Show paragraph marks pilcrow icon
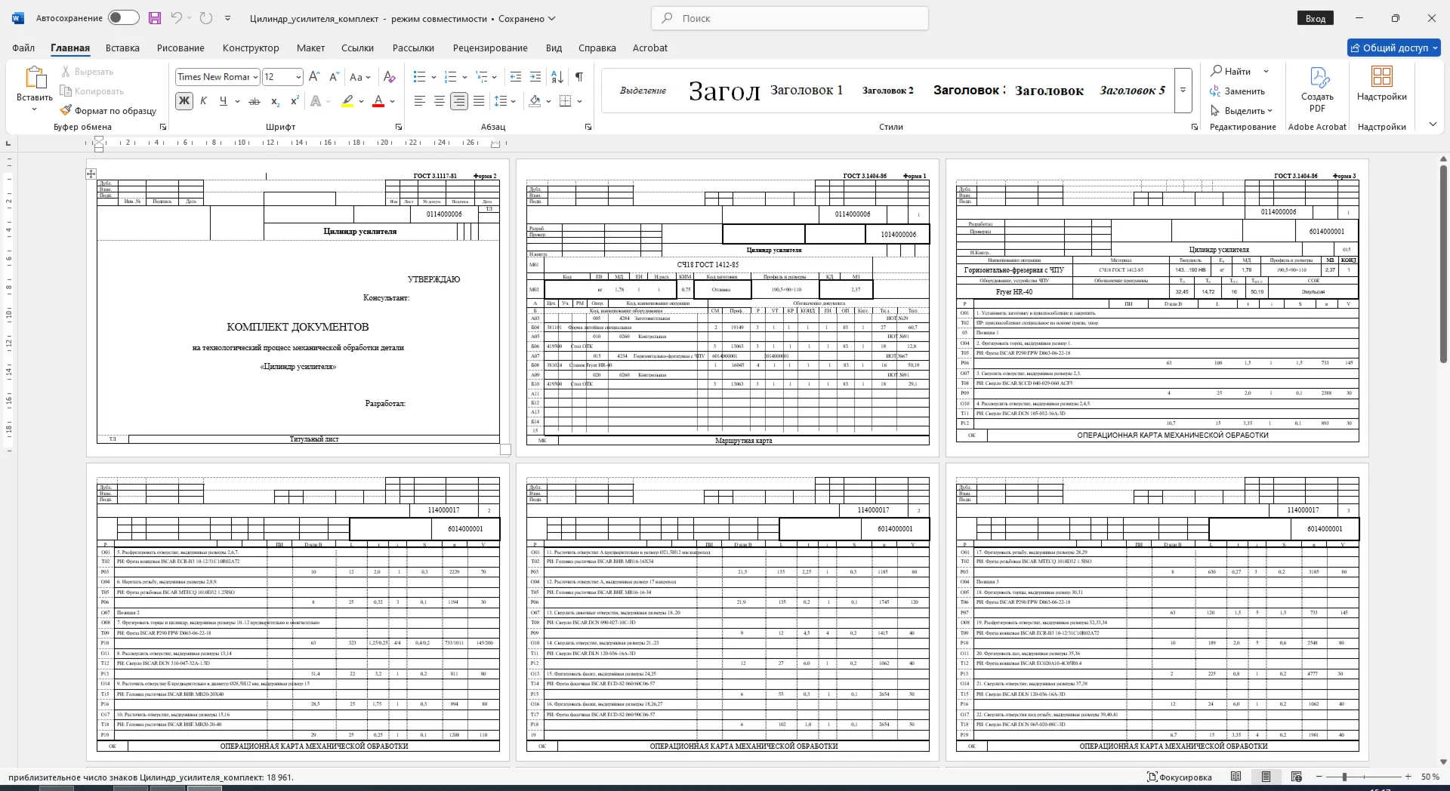The width and height of the screenshot is (1450, 791). pos(578,76)
